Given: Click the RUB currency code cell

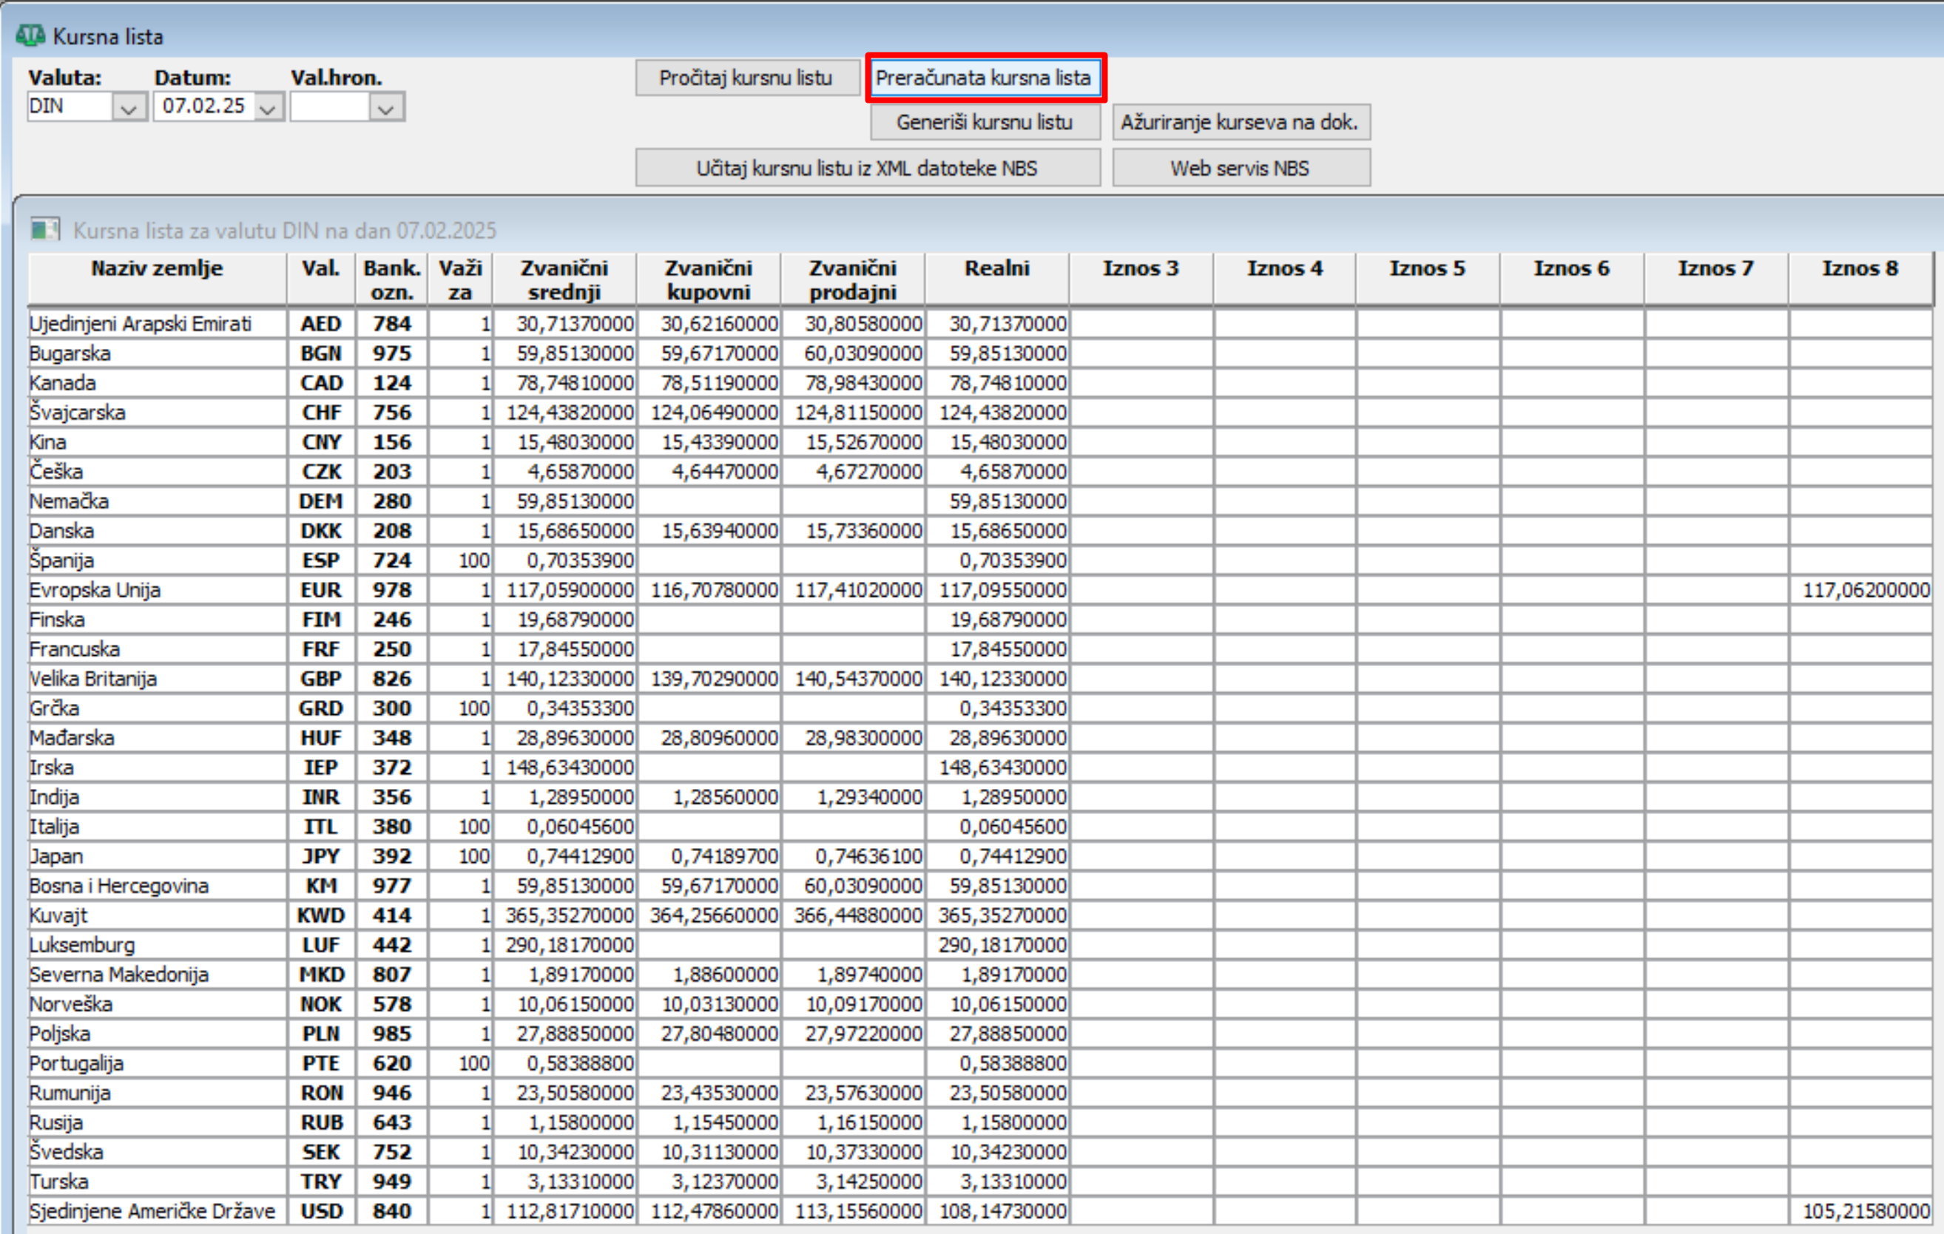Looking at the screenshot, I should (x=321, y=1122).
